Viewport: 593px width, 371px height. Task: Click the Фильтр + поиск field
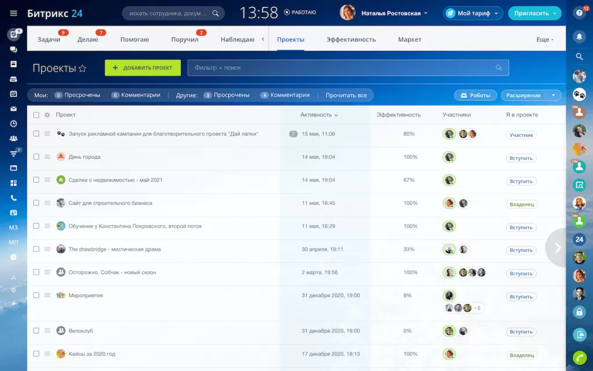tap(342, 68)
